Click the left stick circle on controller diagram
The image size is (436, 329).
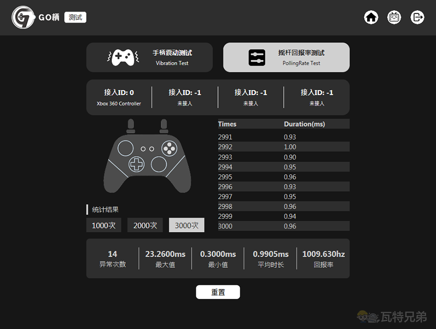click(x=125, y=148)
